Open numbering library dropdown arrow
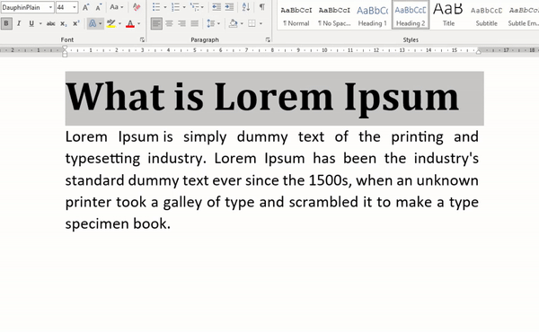 (x=184, y=7)
